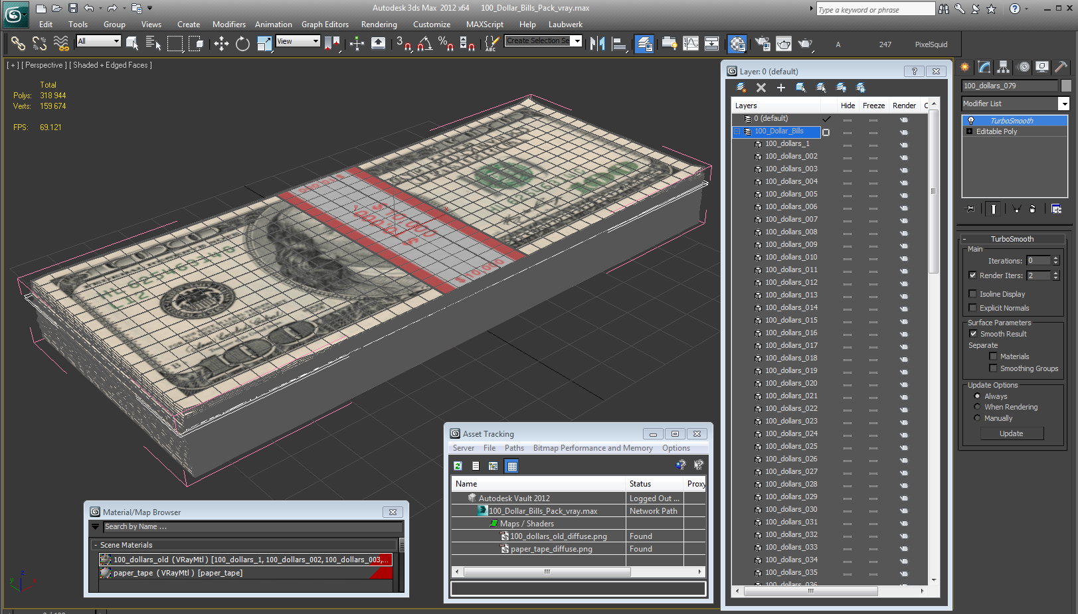
Task: Toggle Angle Snap icon
Action: (425, 44)
